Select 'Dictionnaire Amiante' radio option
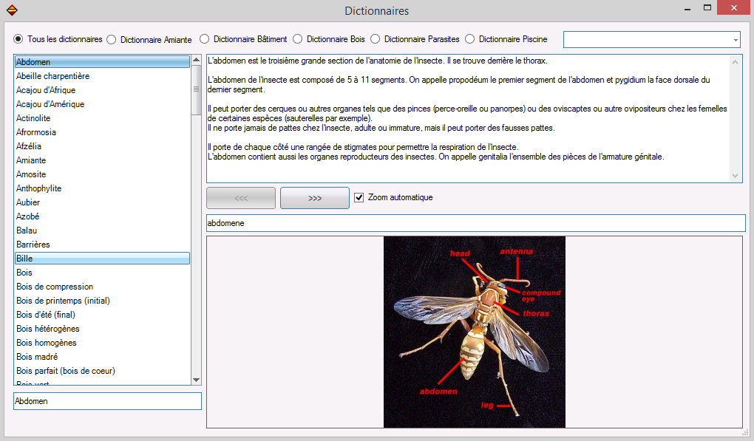754x441 pixels. tap(112, 39)
